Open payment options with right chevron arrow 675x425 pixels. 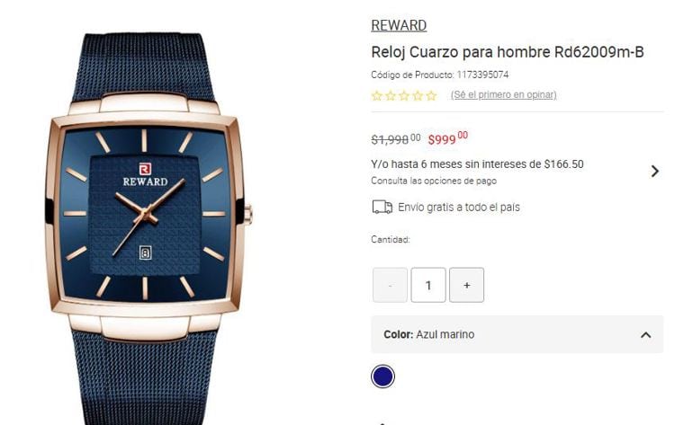pos(655,171)
